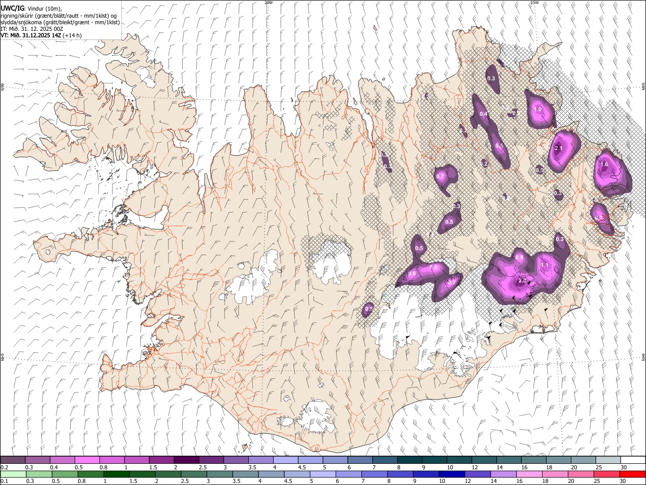Click the lilac swatch starting at 14 in bottom legend row
This screenshot has width=646, height=485.
503,474
